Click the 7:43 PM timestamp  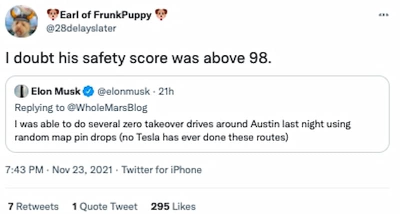[x=24, y=170]
